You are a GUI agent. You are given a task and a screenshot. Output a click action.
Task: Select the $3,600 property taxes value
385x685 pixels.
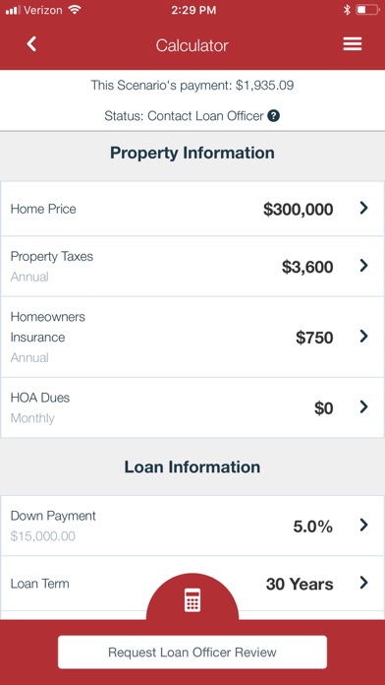[x=307, y=267]
